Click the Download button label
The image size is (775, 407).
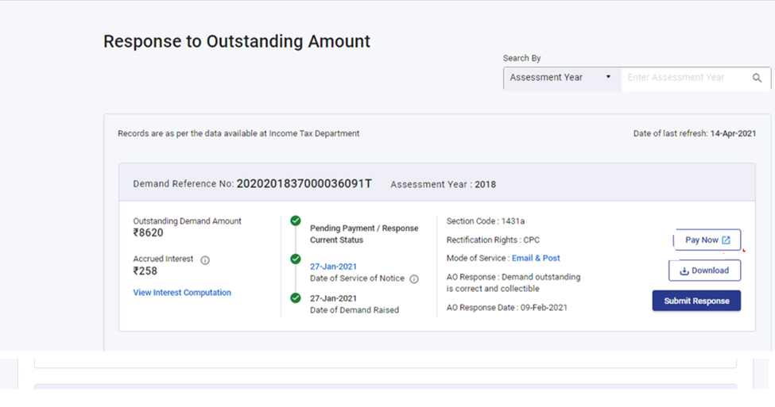(x=710, y=271)
